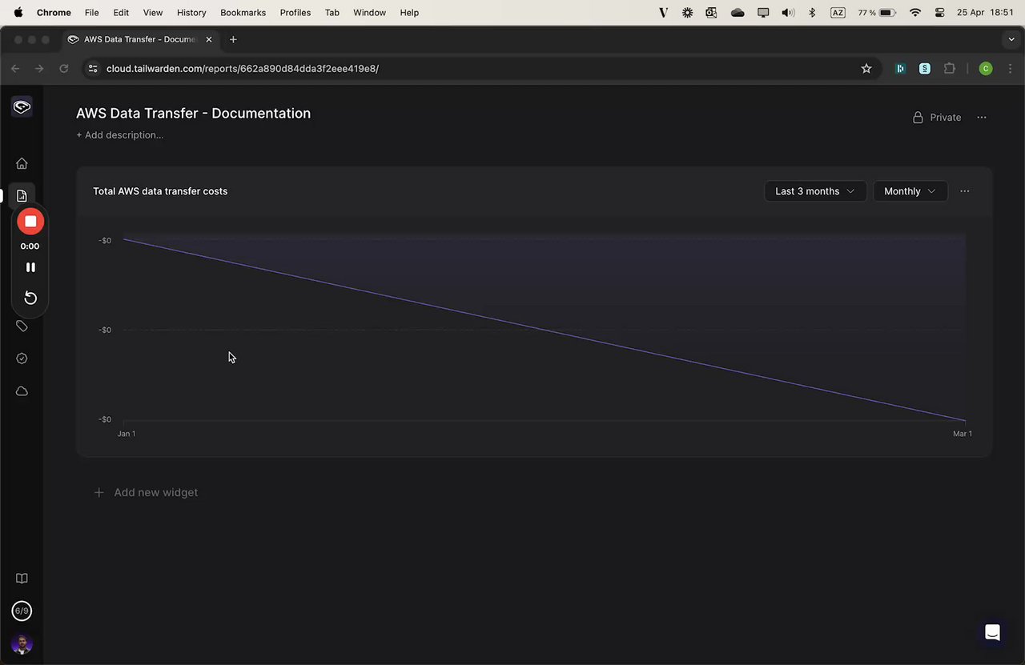Viewport: 1025px width, 665px height.
Task: Open the File menu
Action: pos(92,13)
